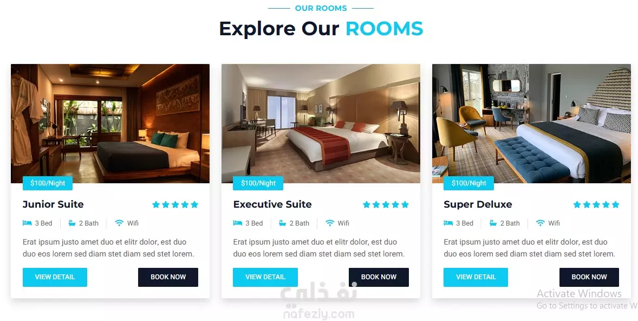Click the bath icon under Super Deluxe

tap(493, 223)
